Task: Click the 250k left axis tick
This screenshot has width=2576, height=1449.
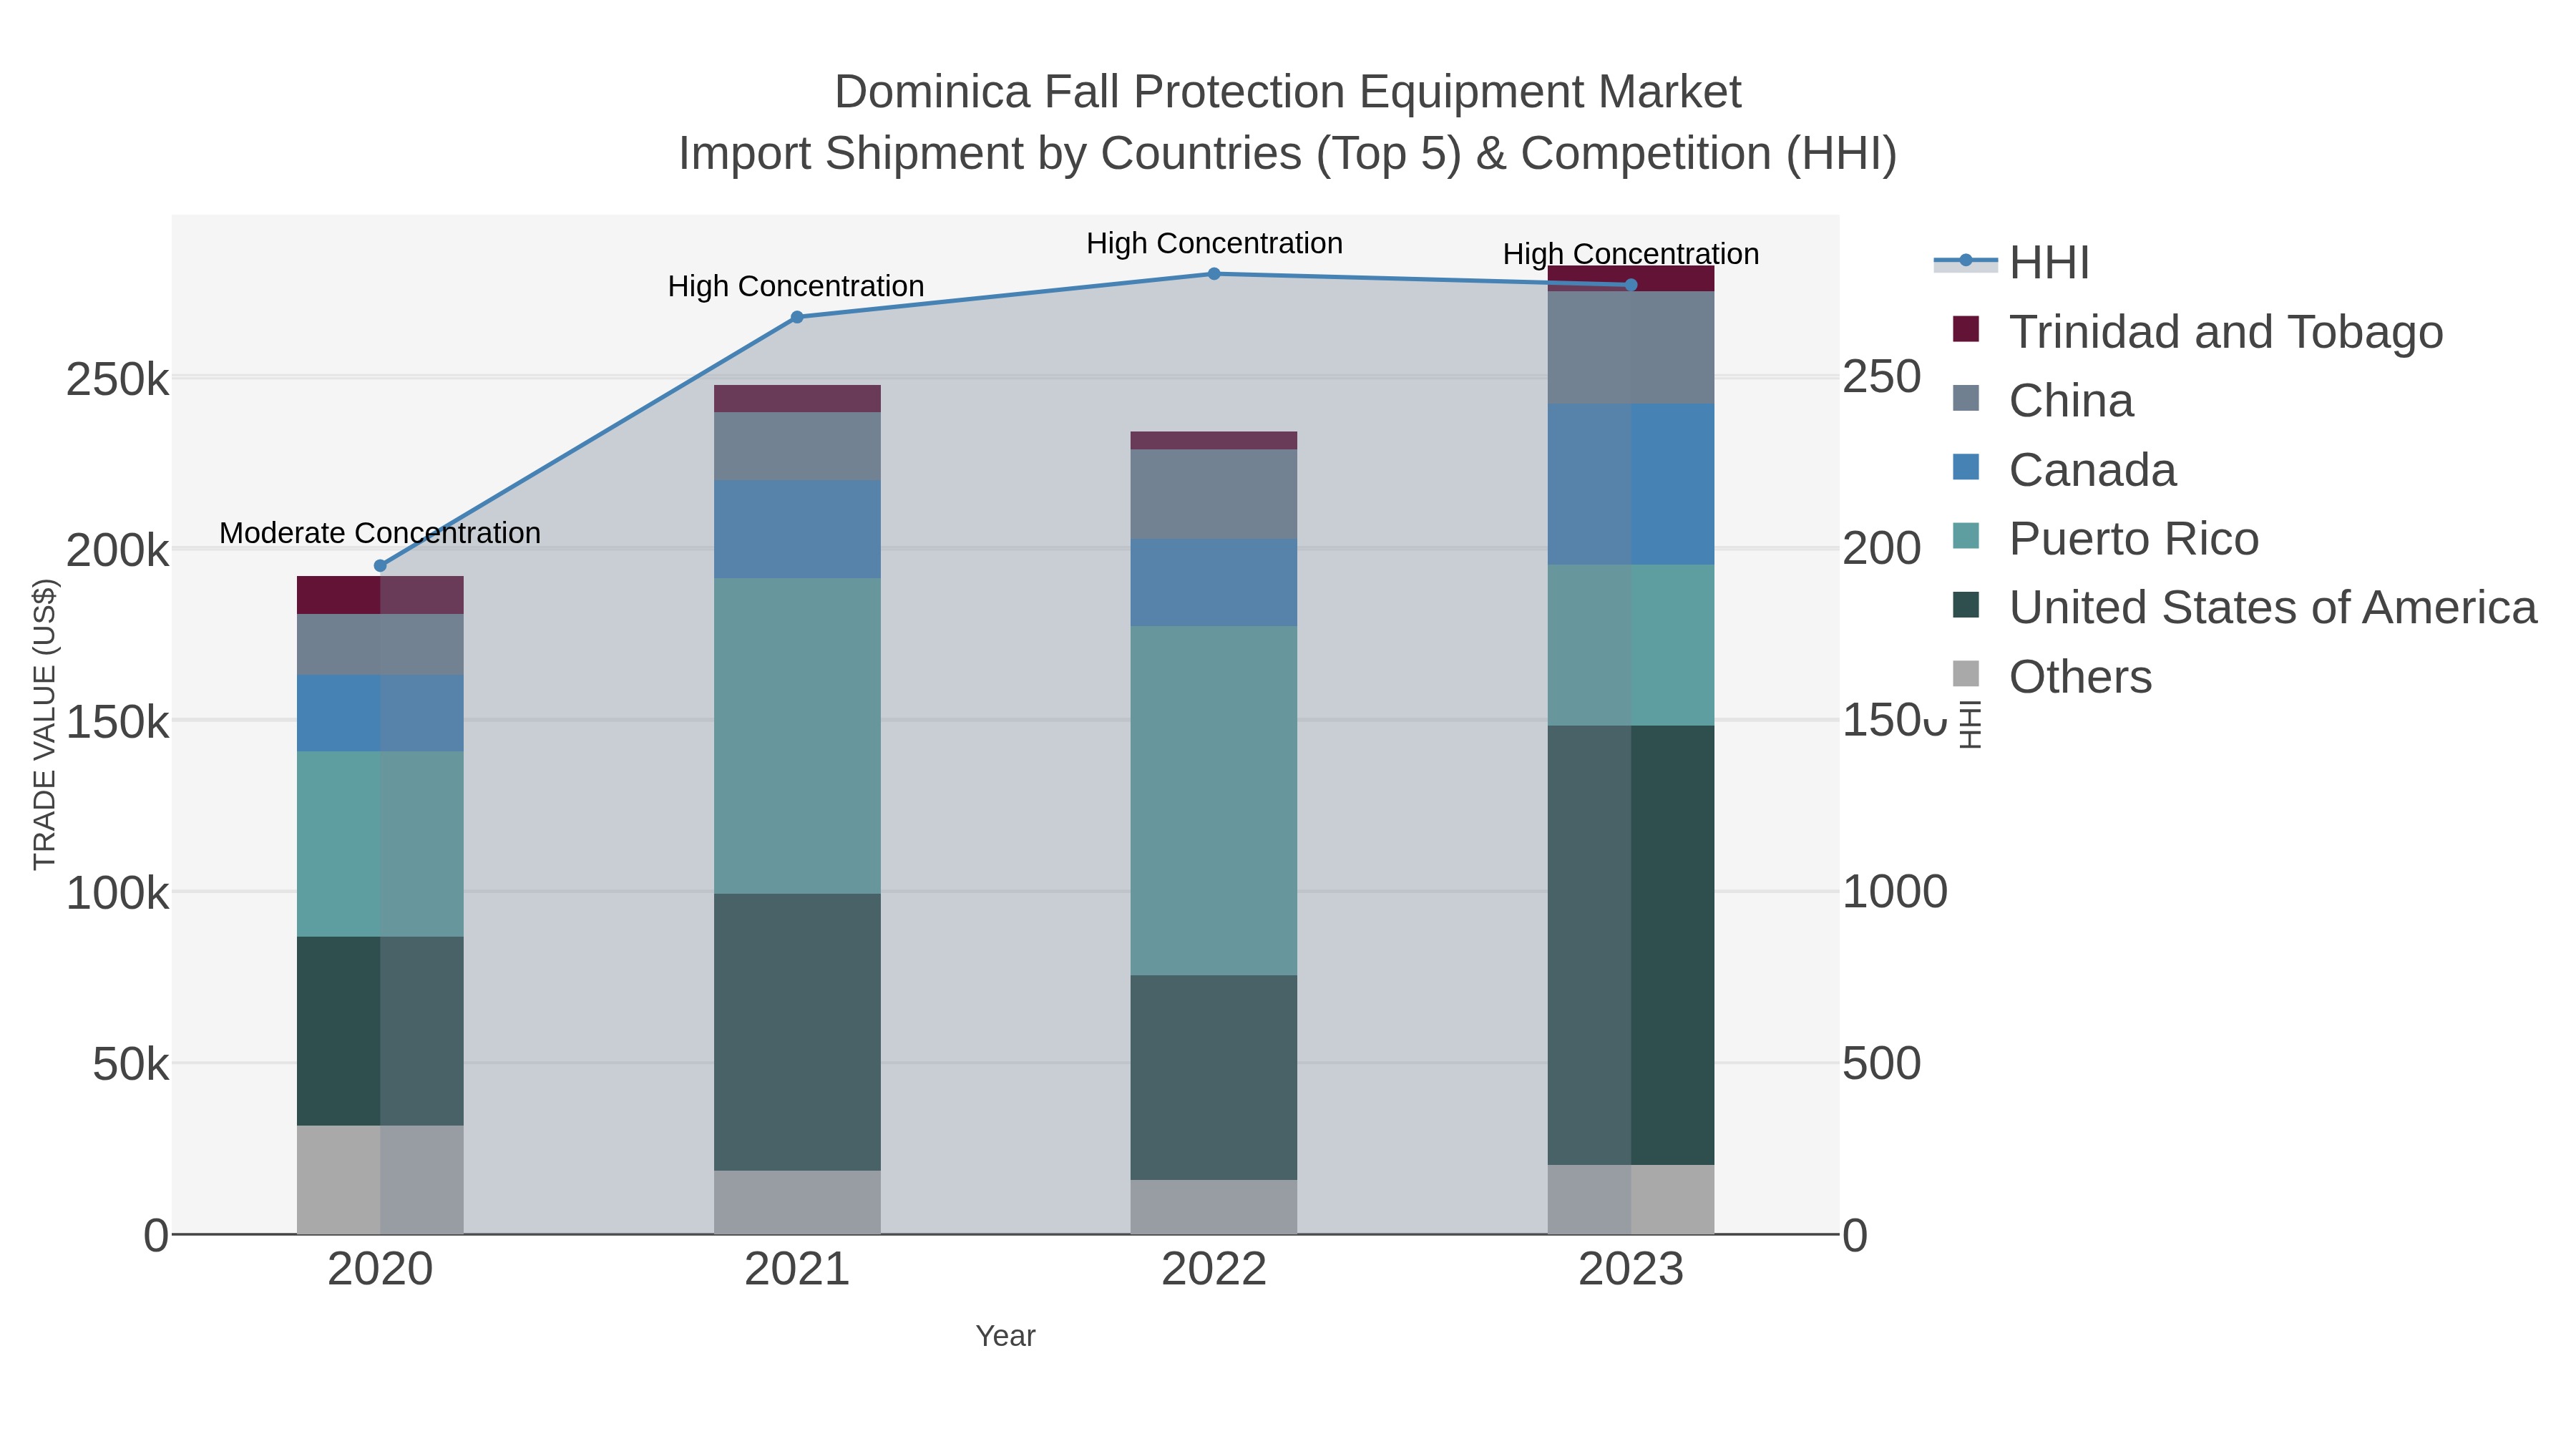Action: tap(118, 379)
